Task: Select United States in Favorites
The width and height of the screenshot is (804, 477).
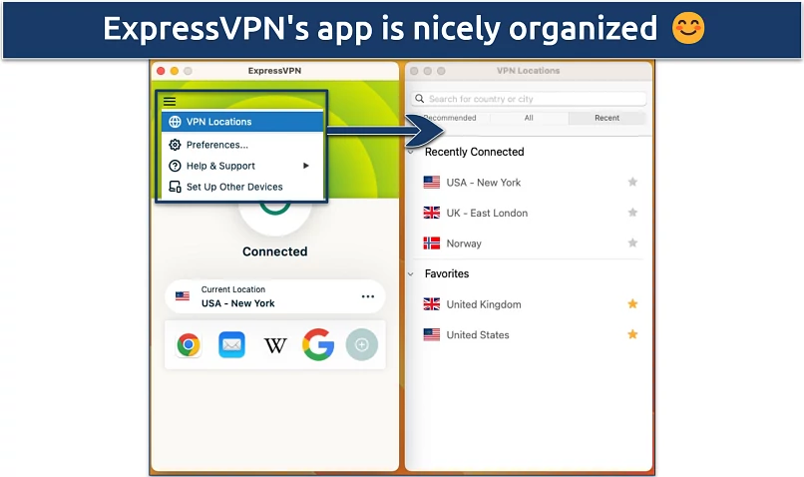Action: point(529,335)
